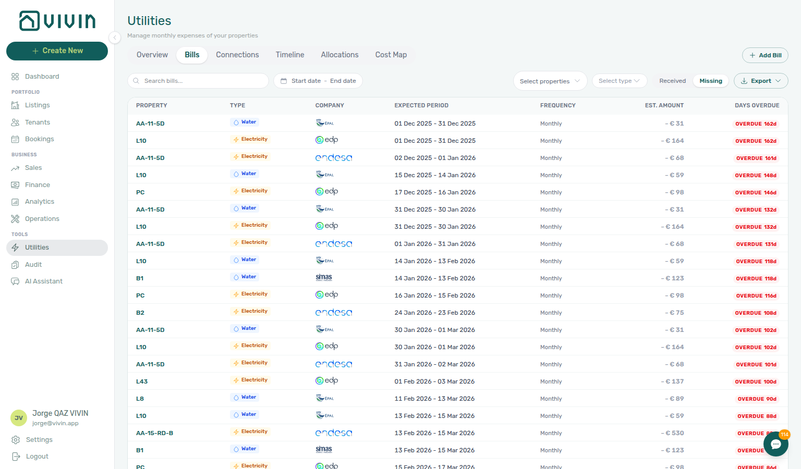This screenshot has height=469, width=801.
Task: Click the search magnifier icon
Action: pos(136,81)
